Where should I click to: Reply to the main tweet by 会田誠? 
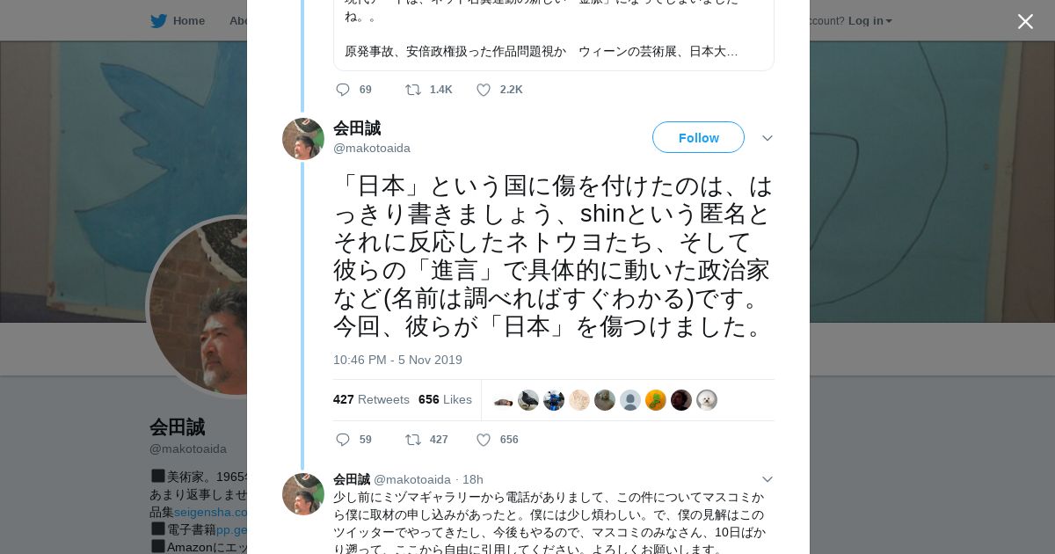pos(343,440)
